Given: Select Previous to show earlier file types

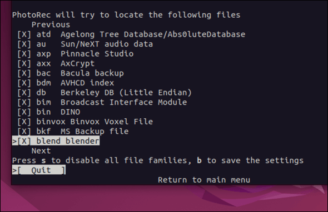Looking at the screenshot, I should click(x=51, y=24).
